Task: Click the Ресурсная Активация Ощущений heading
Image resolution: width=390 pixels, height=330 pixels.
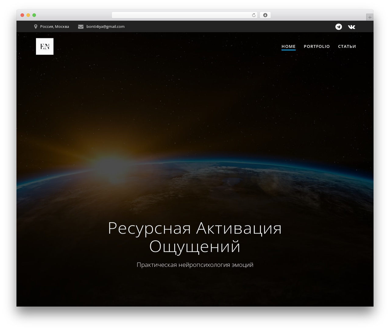Action: click(195, 237)
